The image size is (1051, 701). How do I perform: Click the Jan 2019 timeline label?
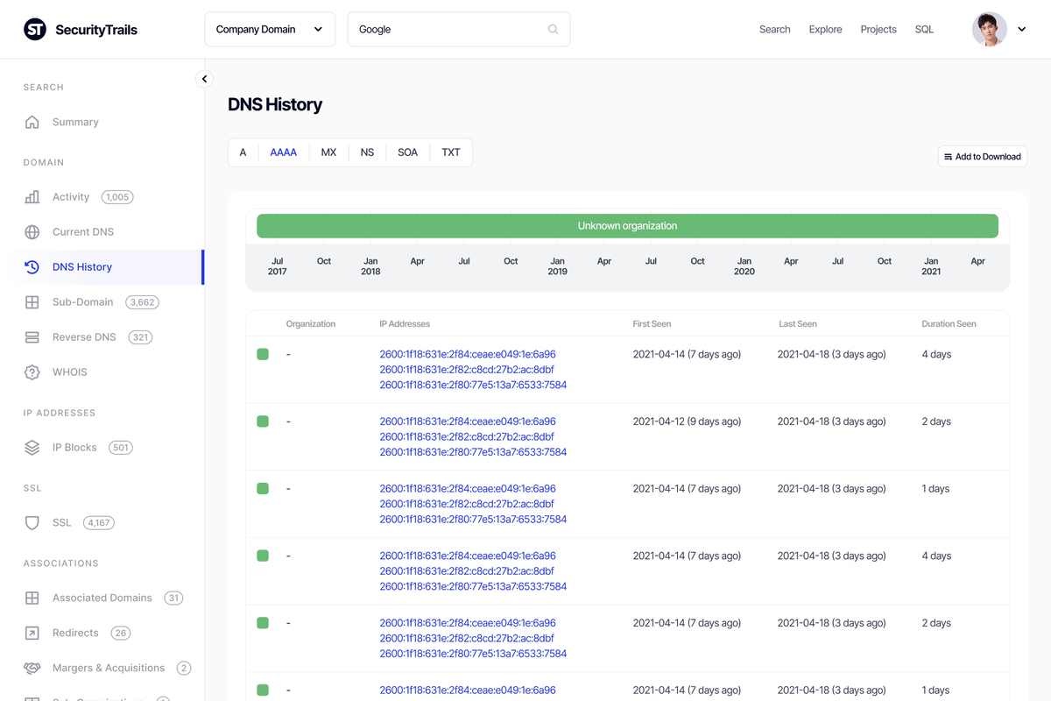coord(557,266)
